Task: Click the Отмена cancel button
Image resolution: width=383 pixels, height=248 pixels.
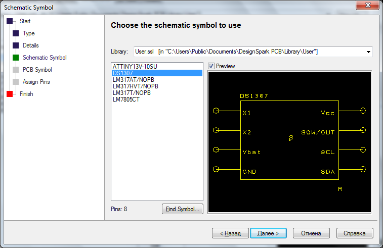Action: [x=311, y=233]
